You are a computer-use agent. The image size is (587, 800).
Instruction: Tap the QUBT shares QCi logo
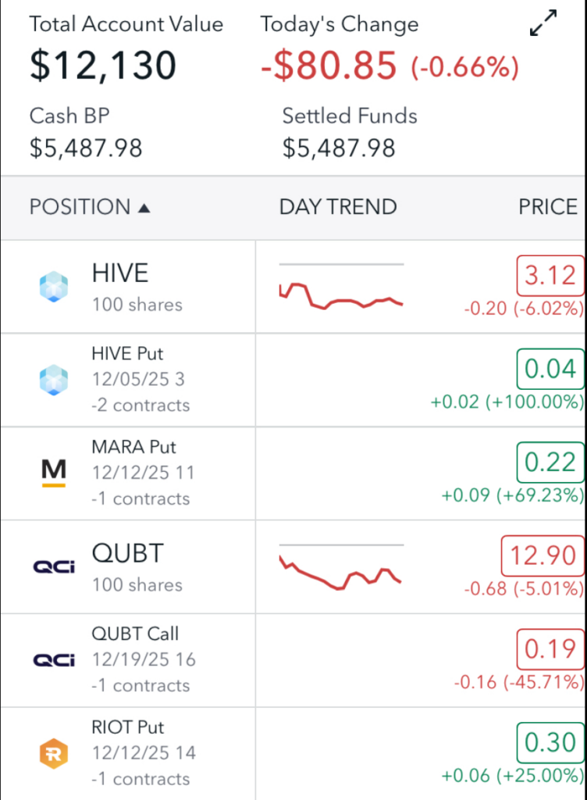click(54, 566)
